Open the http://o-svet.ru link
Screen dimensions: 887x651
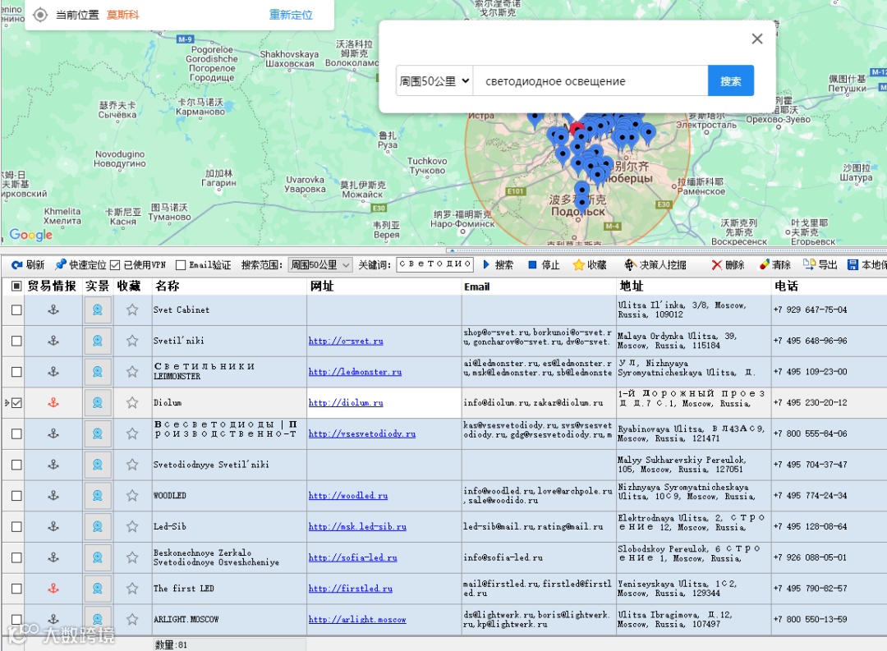346,341
